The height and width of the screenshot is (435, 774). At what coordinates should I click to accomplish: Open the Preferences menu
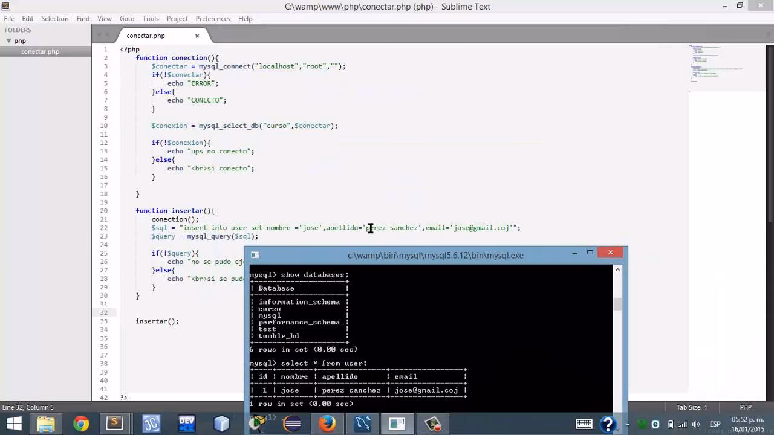(213, 19)
